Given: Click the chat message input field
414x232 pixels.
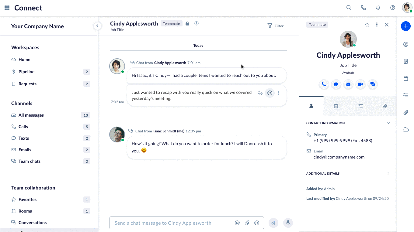Looking at the screenshot, I should pos(172,223).
